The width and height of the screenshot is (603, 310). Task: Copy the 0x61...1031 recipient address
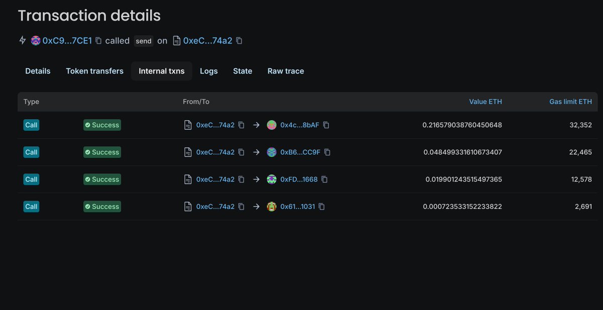point(322,206)
